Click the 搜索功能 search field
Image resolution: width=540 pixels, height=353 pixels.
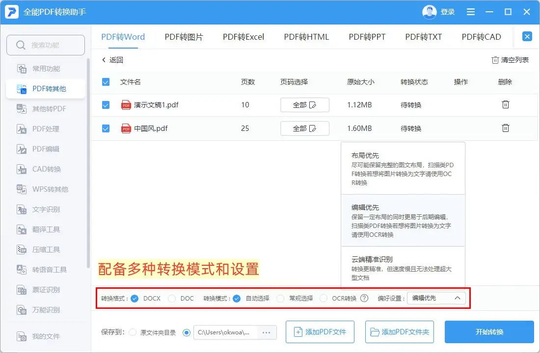(46, 45)
